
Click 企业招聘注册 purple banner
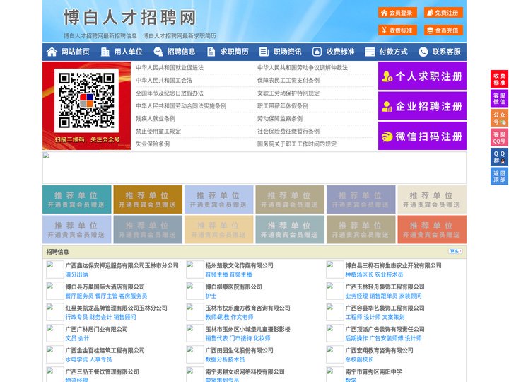click(422, 106)
